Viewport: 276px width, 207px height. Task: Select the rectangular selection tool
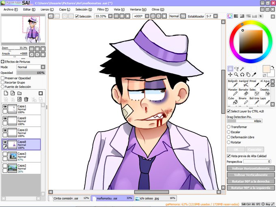coord(230,69)
